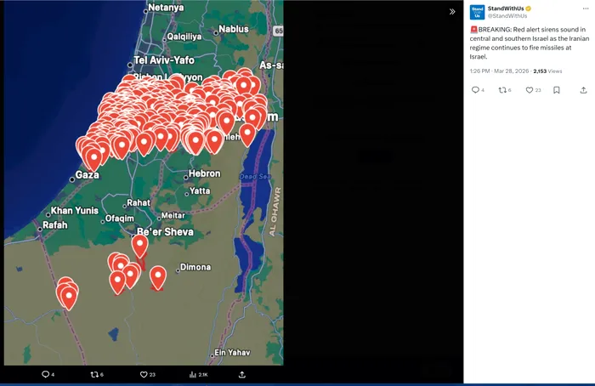Click the repost icon below the map image
Viewport: 595px width, 386px height.
tap(95, 374)
